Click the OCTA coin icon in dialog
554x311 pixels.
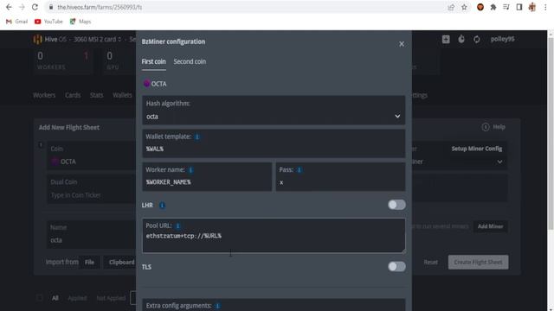(x=146, y=84)
